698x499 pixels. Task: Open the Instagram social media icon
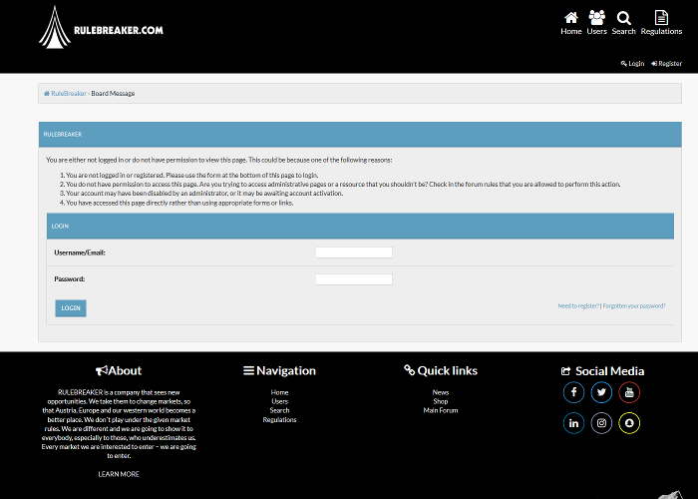click(601, 423)
